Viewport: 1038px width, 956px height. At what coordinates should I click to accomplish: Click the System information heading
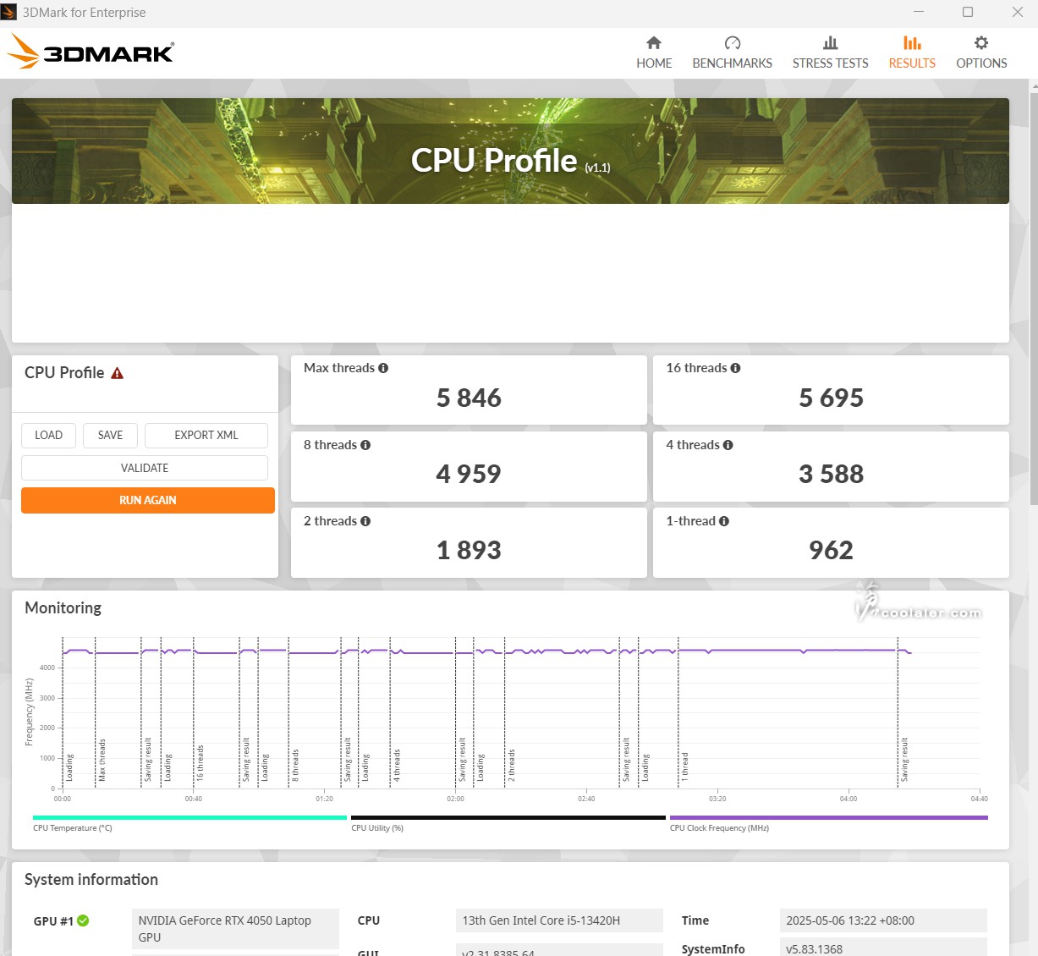coord(91,879)
